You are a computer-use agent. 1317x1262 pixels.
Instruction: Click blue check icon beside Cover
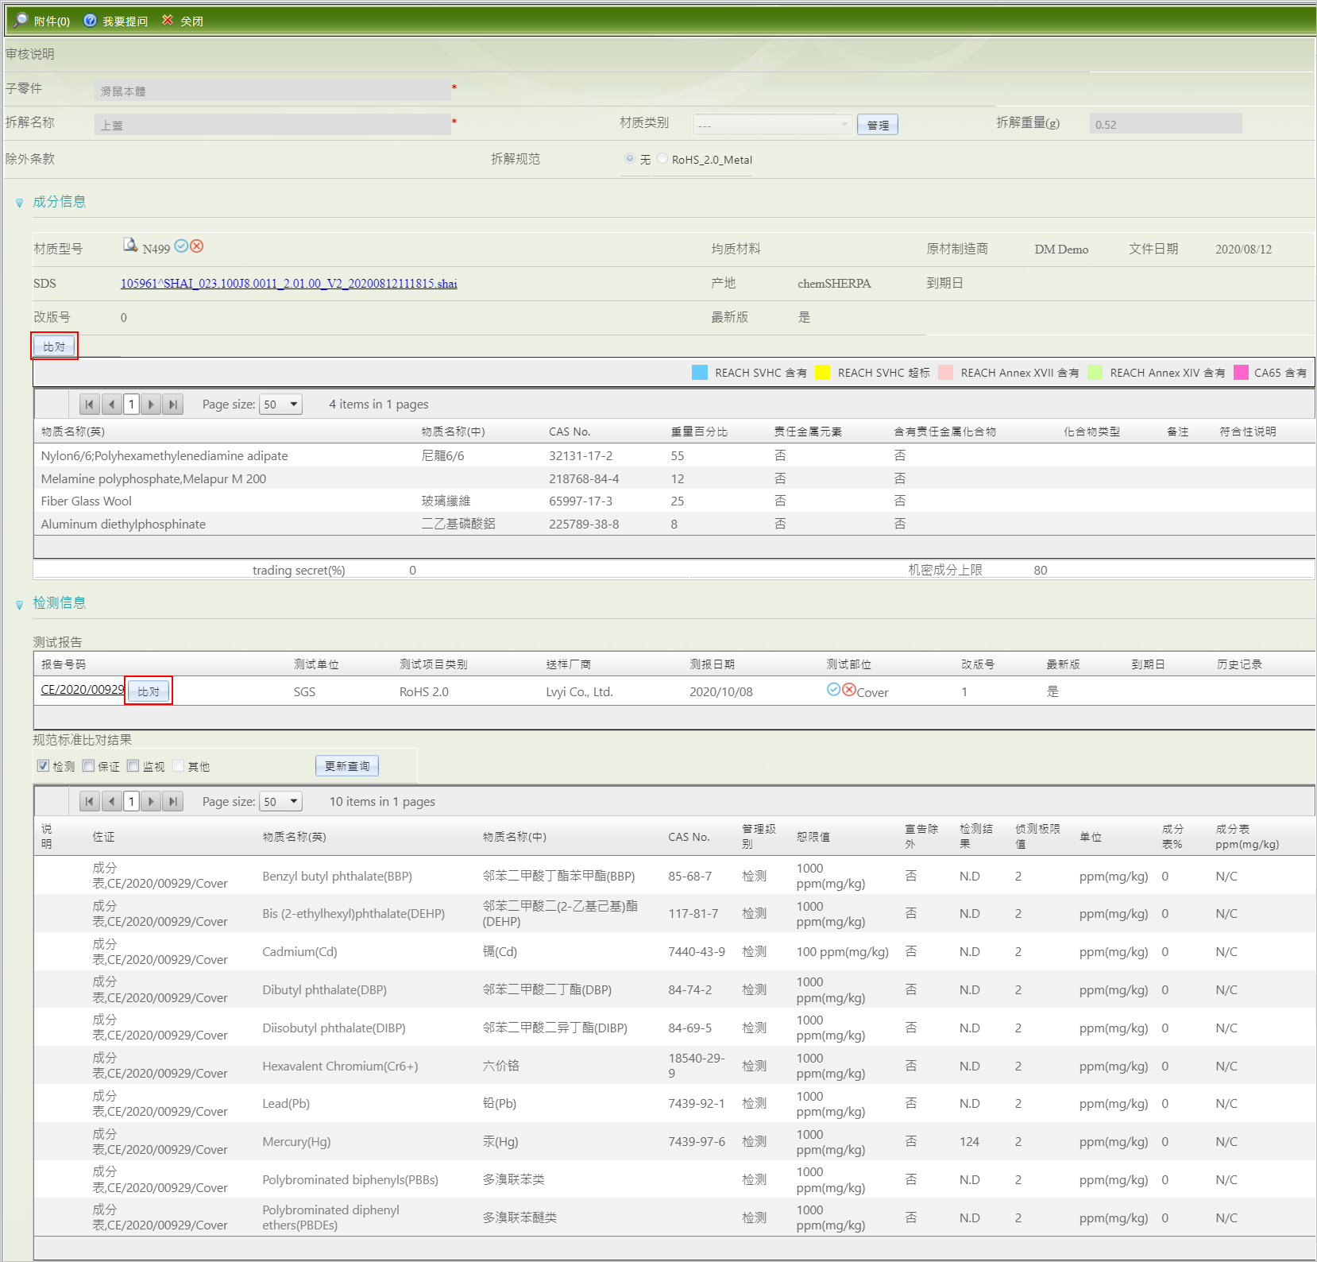pyautogui.click(x=833, y=690)
